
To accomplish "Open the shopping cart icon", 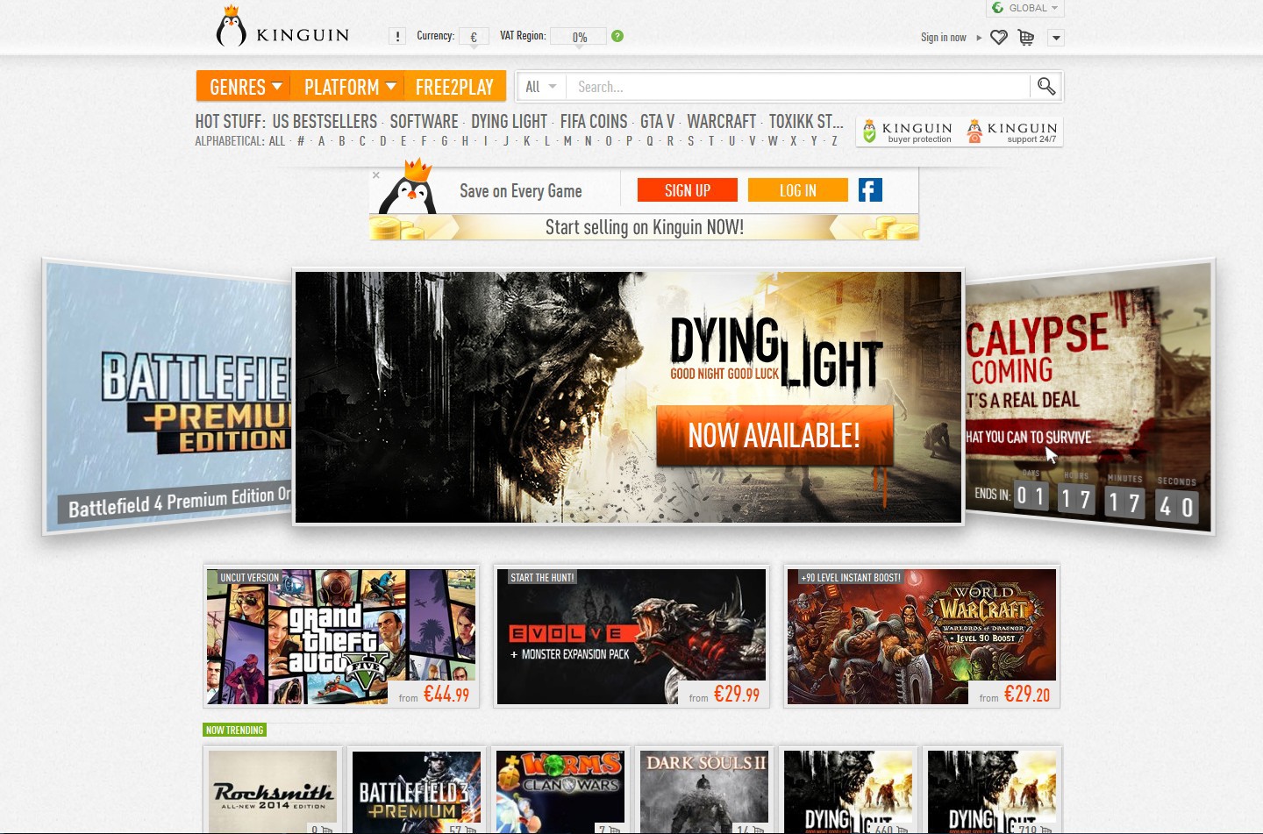I will [1026, 38].
